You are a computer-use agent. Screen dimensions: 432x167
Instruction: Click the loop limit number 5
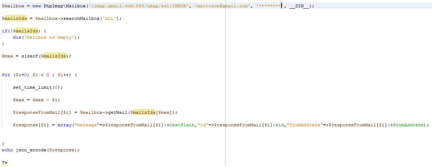click(x=48, y=75)
